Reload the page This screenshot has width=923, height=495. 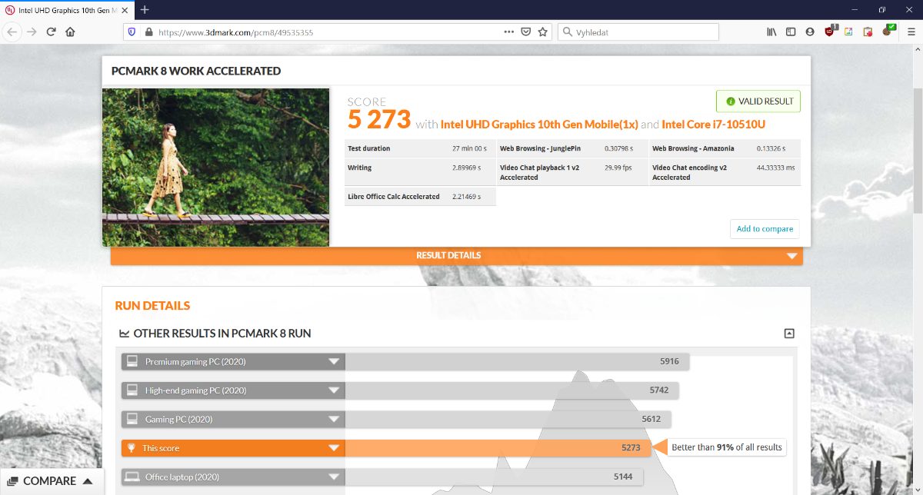pyautogui.click(x=51, y=32)
